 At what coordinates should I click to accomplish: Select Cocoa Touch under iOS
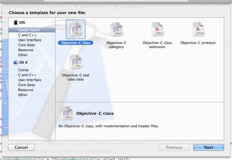(x=32, y=30)
